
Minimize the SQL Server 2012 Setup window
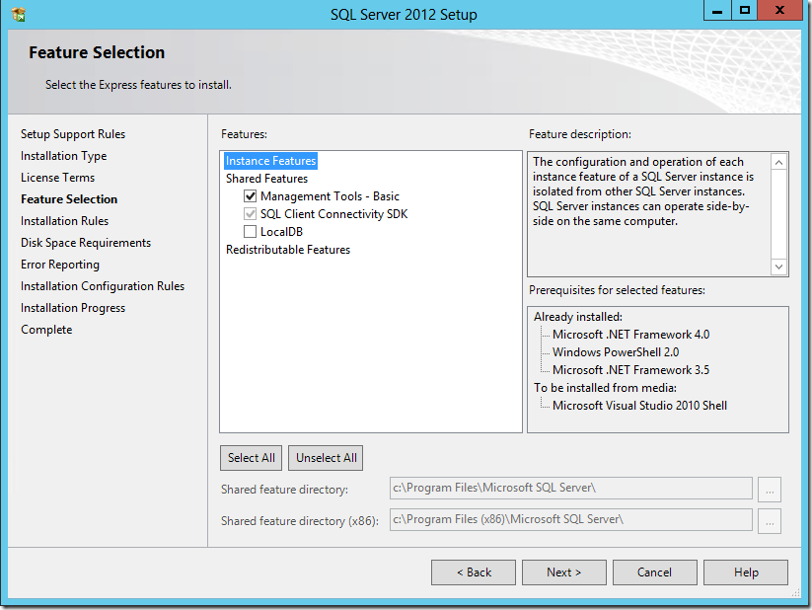(x=717, y=11)
